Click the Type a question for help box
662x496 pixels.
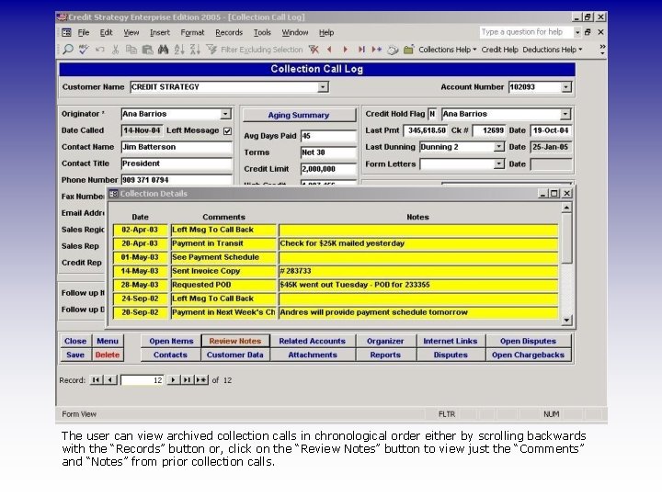pos(526,32)
